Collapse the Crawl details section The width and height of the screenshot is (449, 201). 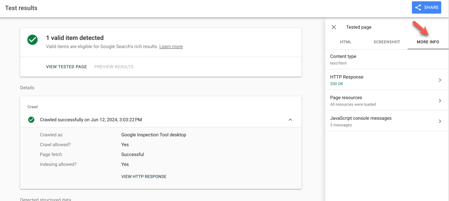[x=290, y=120]
